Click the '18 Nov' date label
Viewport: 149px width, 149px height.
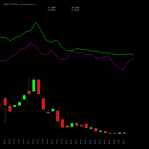click(x=43, y=142)
